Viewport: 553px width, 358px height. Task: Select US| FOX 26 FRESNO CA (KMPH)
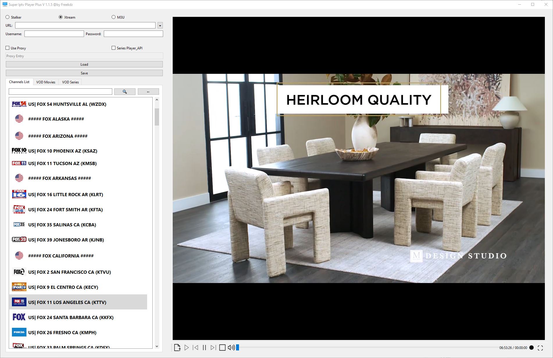coord(62,332)
